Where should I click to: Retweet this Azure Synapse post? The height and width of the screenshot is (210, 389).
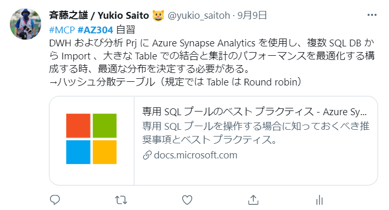(x=121, y=200)
